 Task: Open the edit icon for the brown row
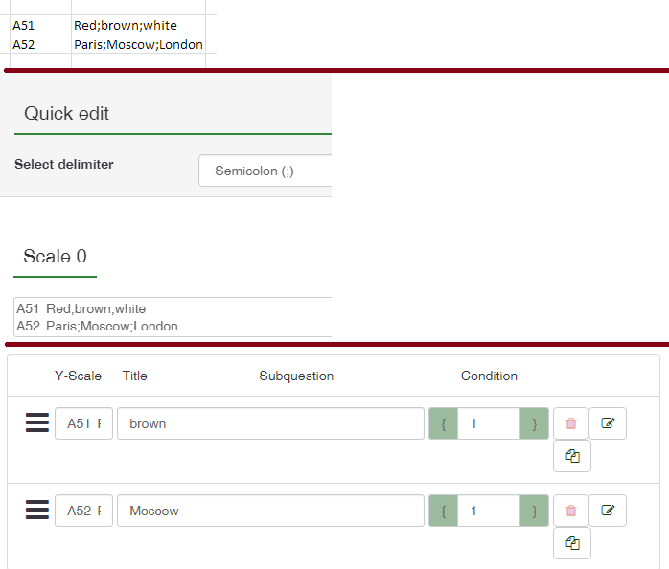tap(608, 423)
